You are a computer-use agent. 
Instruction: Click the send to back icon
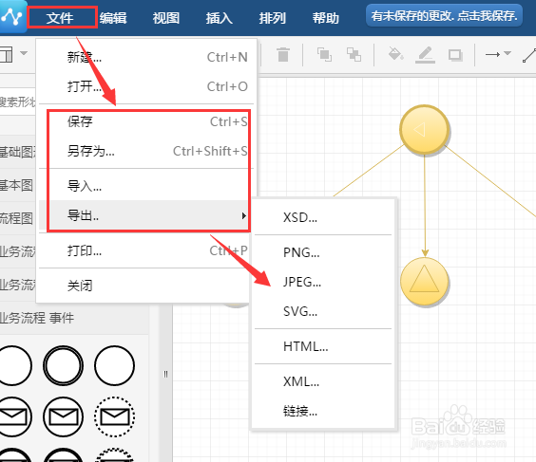(x=354, y=54)
